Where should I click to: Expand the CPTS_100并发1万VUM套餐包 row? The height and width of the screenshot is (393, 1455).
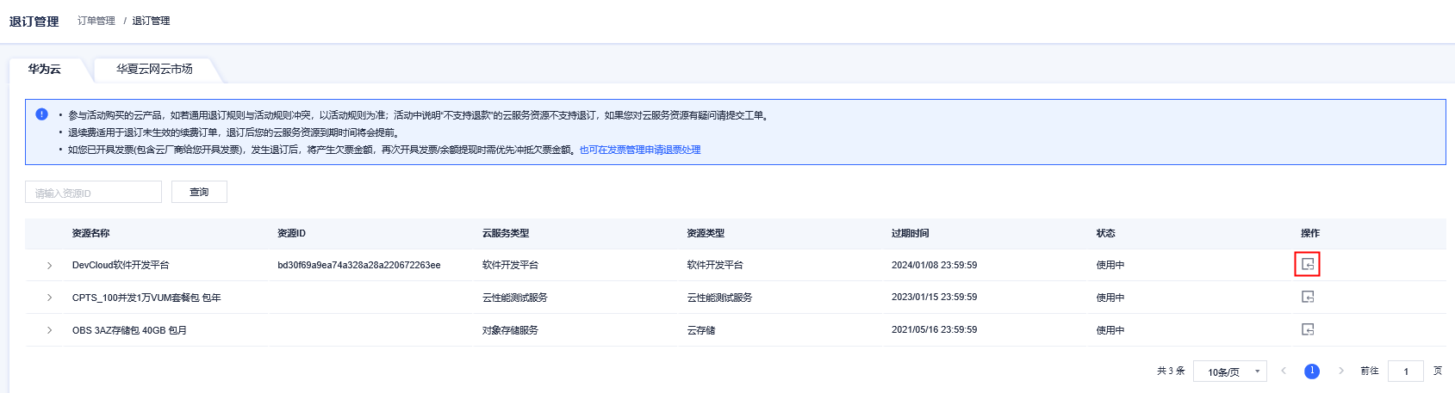point(49,298)
